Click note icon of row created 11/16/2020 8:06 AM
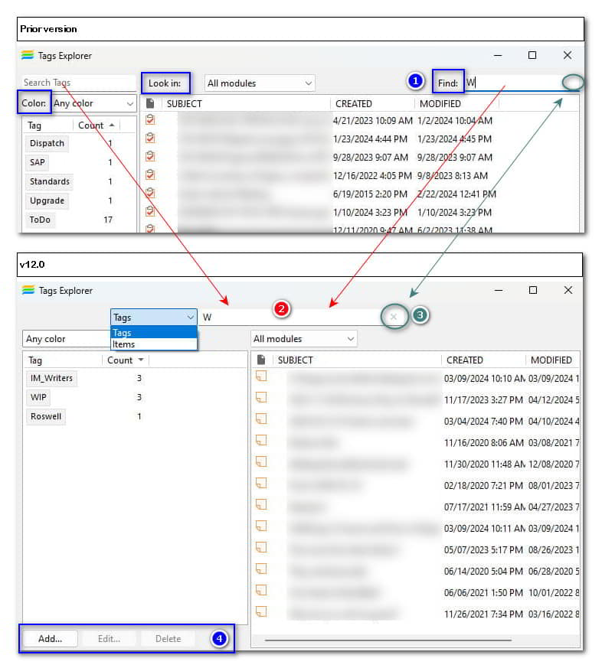Image resolution: width=602 pixels, height=668 pixels. (x=261, y=440)
